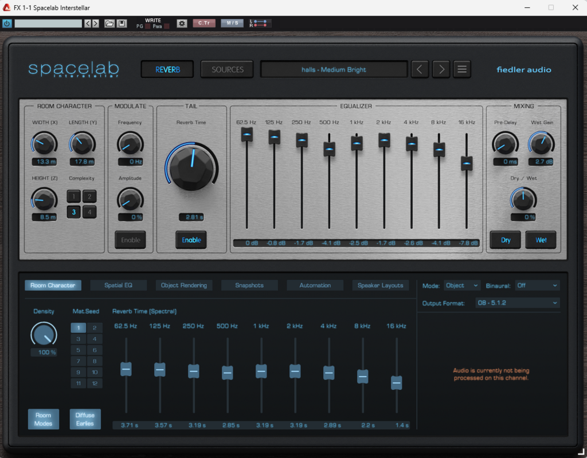This screenshot has width=587, height=458.
Task: Click the Modulate Frequency knob
Action: [x=130, y=144]
